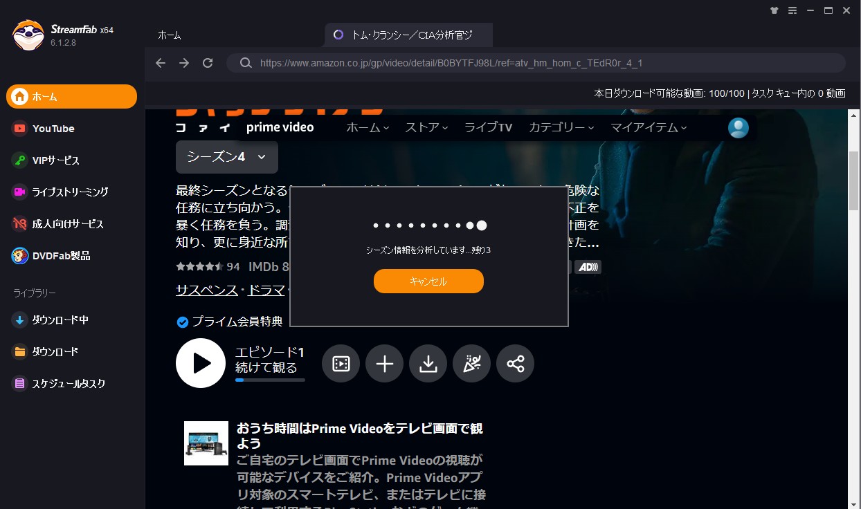Expand the カテゴリー dropdown

(x=561, y=127)
